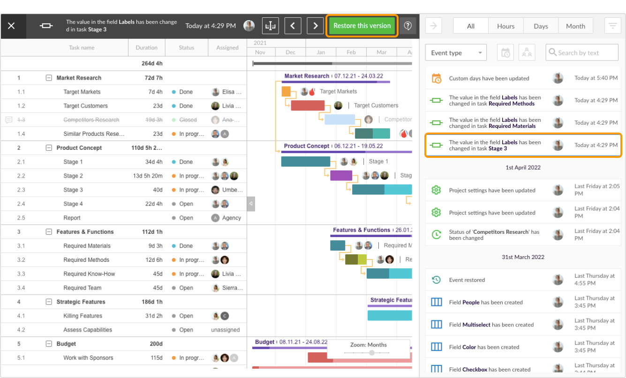The image size is (626, 378).
Task: Open the filter-by-people icon
Action: 527,52
